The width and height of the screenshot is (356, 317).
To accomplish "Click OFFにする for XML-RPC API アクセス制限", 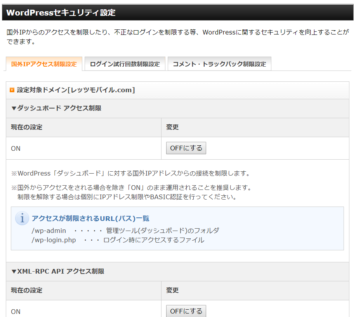I will pyautogui.click(x=186, y=311).
